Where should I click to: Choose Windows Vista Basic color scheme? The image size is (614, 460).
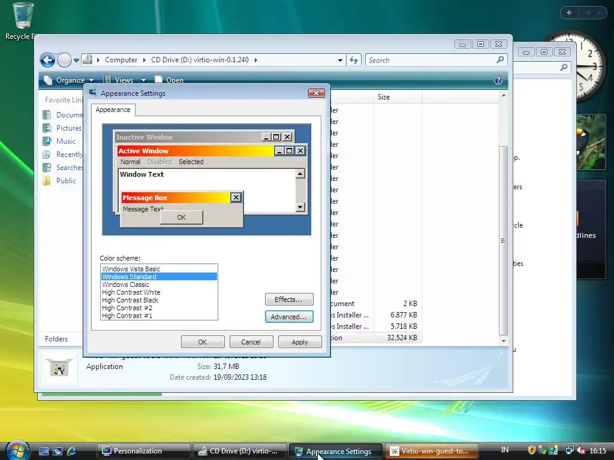(x=158, y=269)
